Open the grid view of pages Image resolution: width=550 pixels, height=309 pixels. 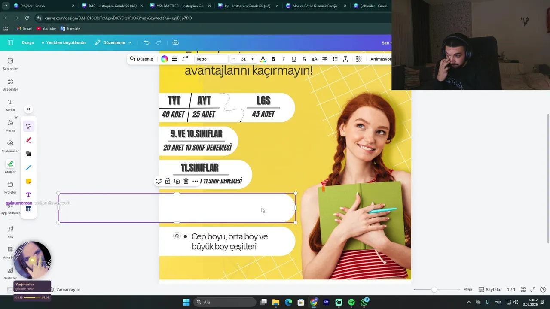pos(523,290)
